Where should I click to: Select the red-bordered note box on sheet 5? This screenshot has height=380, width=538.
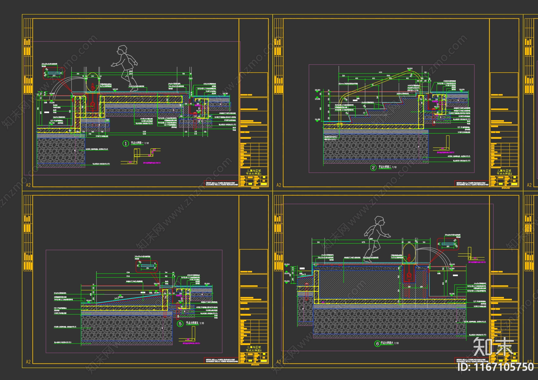click(222, 360)
